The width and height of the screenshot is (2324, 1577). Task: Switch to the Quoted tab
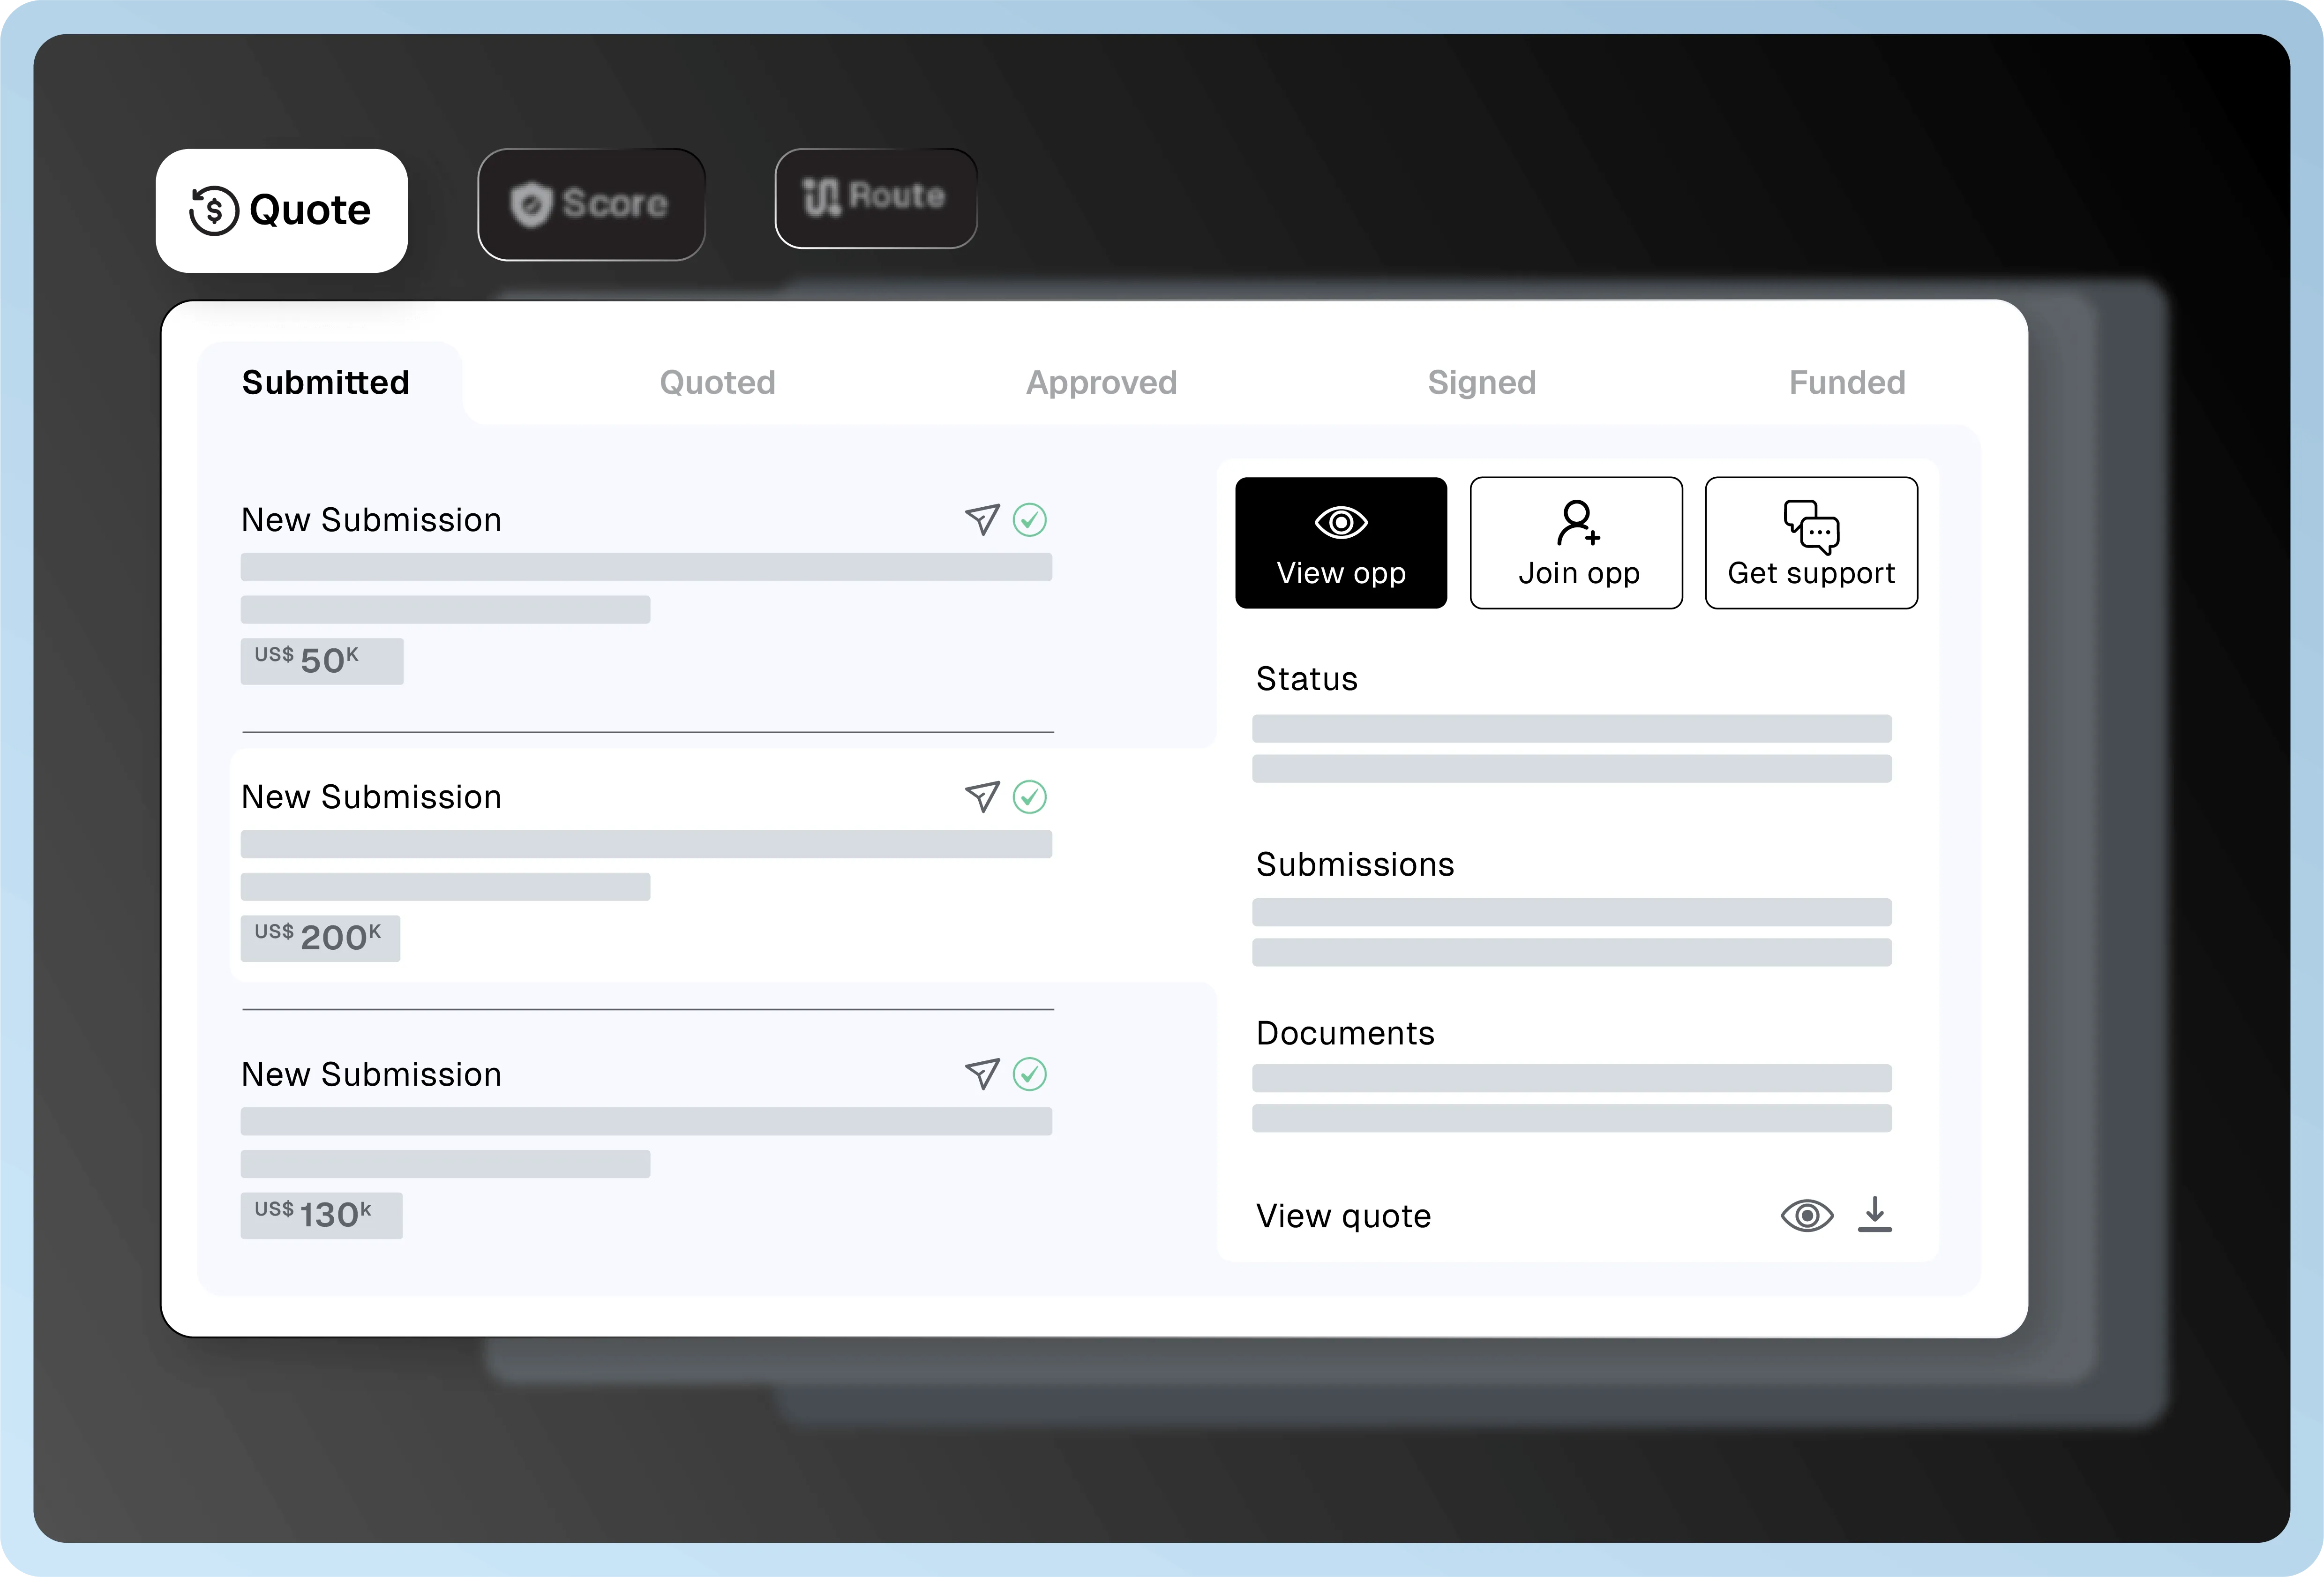pos(717,382)
